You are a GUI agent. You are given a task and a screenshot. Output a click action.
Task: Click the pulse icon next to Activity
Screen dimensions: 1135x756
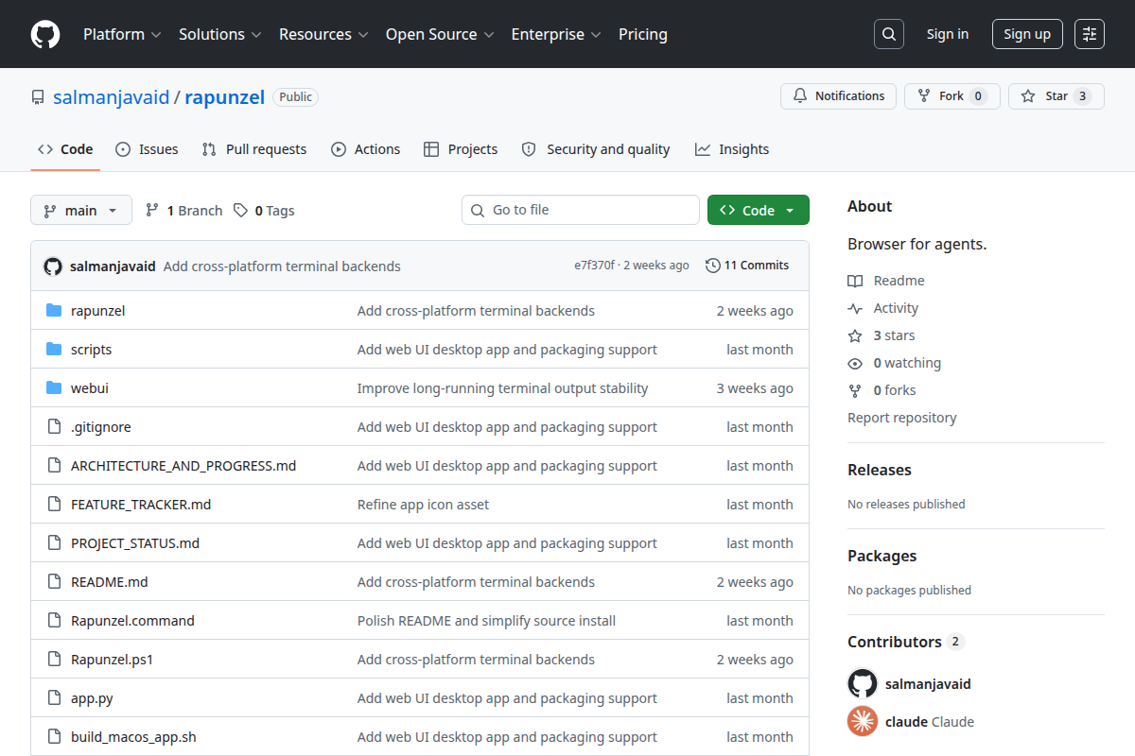coord(855,308)
